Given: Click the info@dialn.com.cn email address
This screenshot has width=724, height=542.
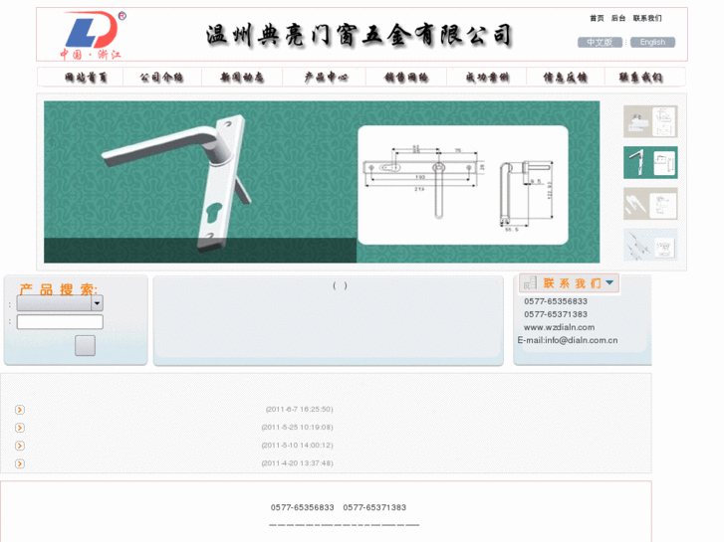Looking at the screenshot, I should pos(582,340).
